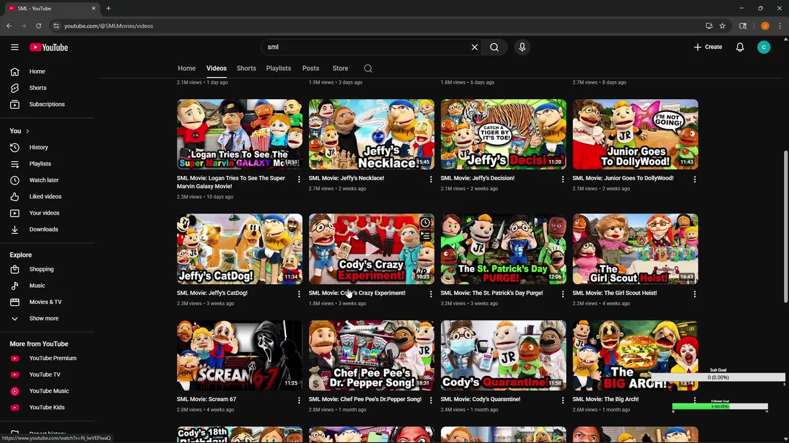Search within channel using magnifier icon
Viewport: 789px width, 443px height.
[368, 68]
